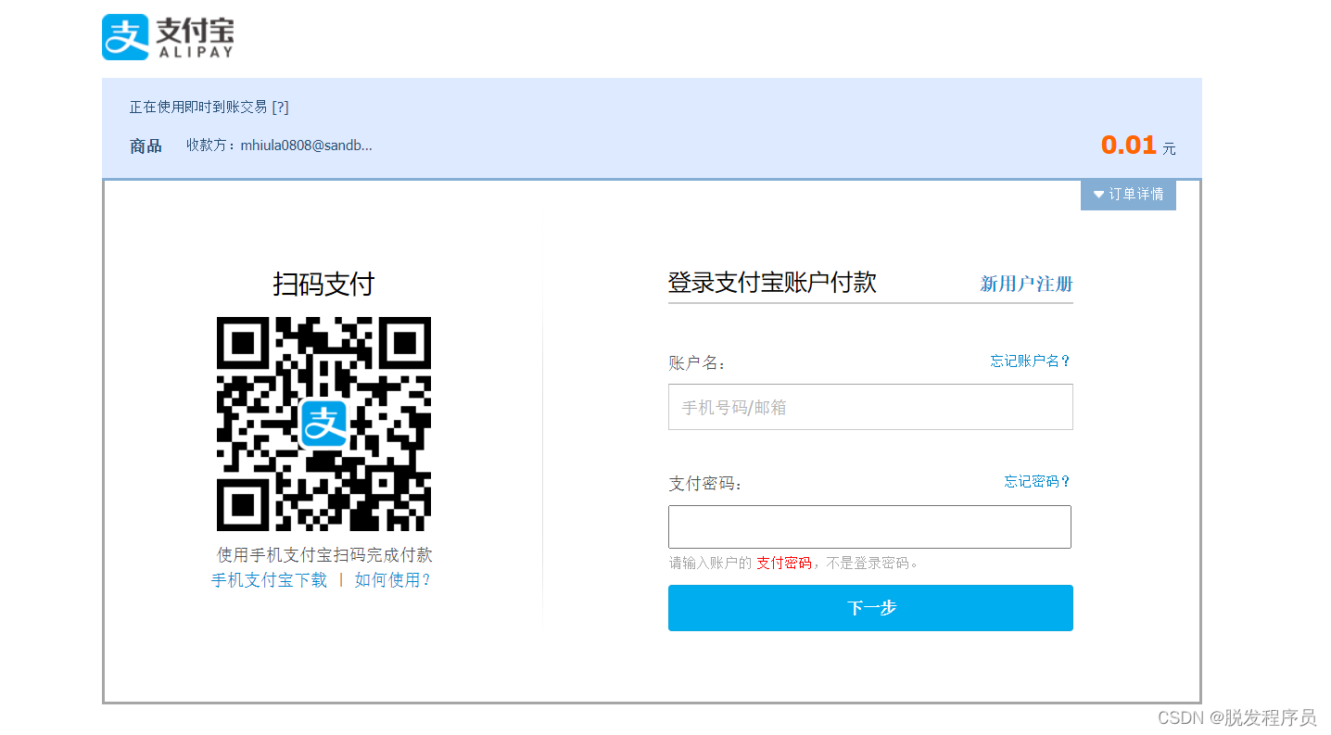The width and height of the screenshot is (1331, 735).
Task: Click the 支付宝 ALIPAY wordmark text
Action: tap(195, 37)
